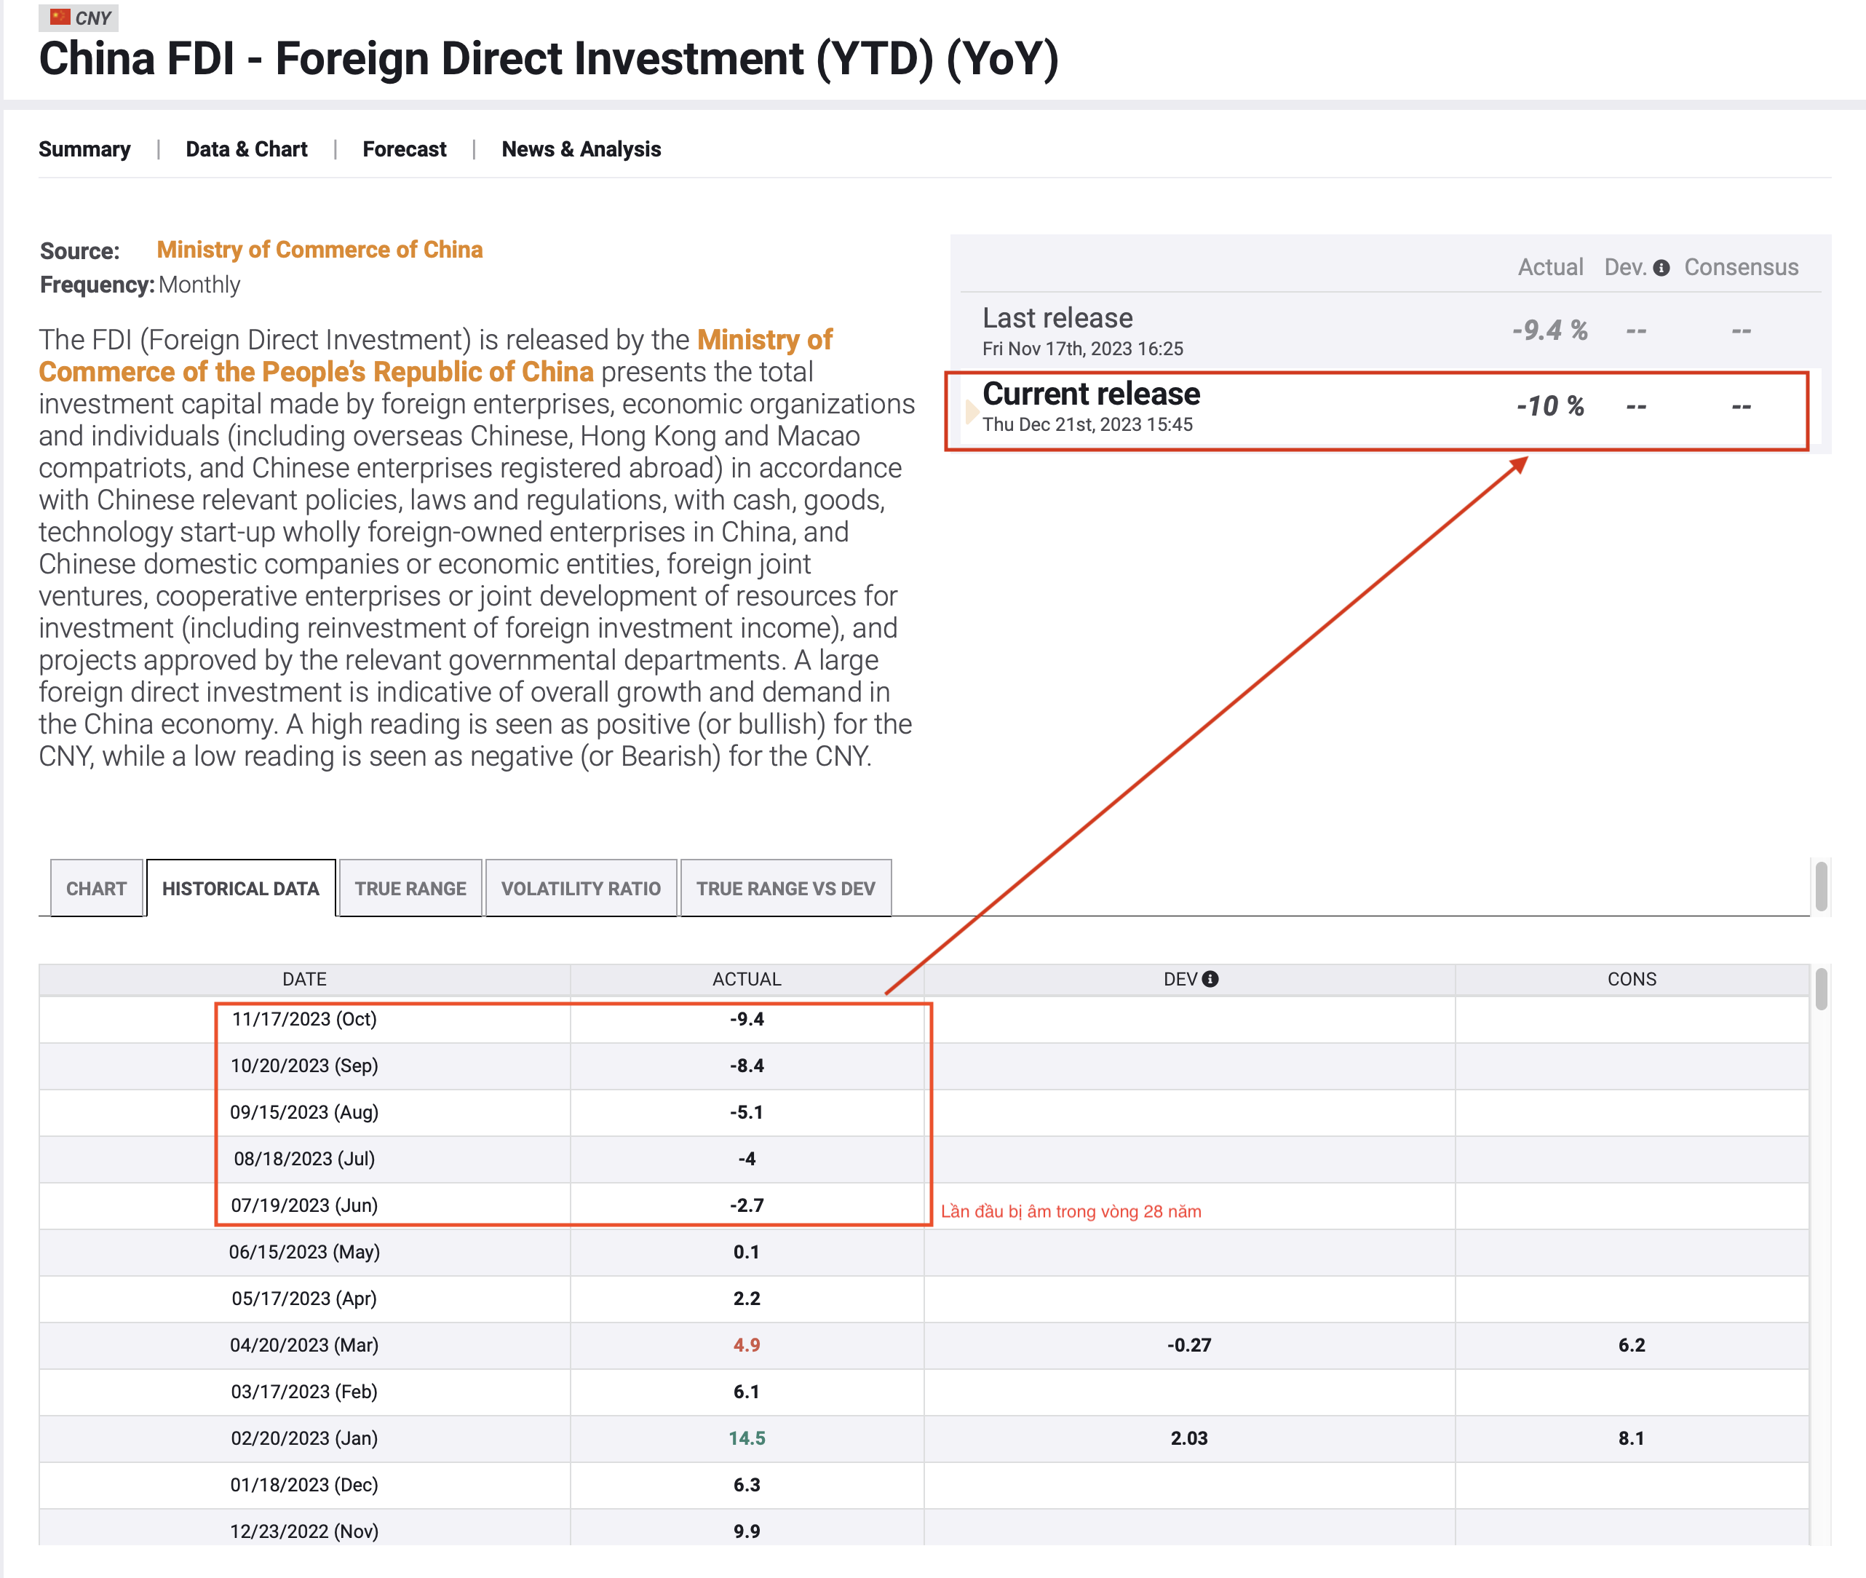Image resolution: width=1866 pixels, height=1578 pixels.
Task: Click the DEV column info icon
Action: coord(1210,980)
